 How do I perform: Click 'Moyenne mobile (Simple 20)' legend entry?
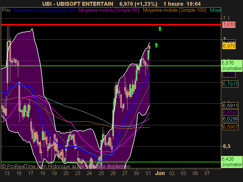44,10
